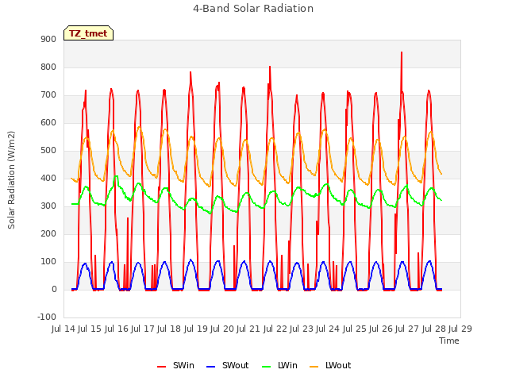This screenshot has height=381, width=508.
Task: Click the Jul 24 x-axis label
Action: pyautogui.click(x=328, y=329)
